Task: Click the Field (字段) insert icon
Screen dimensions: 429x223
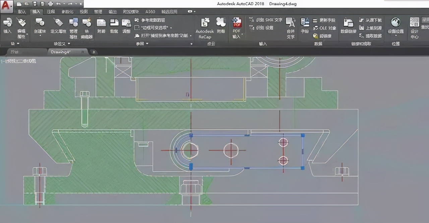Action: [305, 23]
